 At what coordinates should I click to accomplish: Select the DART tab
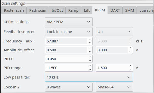(x=115, y=10)
